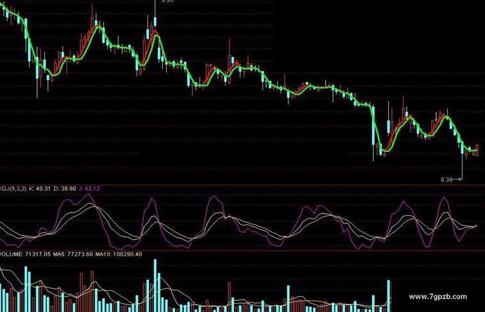
Task: Click the VOLUME: 71317.05 label
Action: click(x=25, y=254)
